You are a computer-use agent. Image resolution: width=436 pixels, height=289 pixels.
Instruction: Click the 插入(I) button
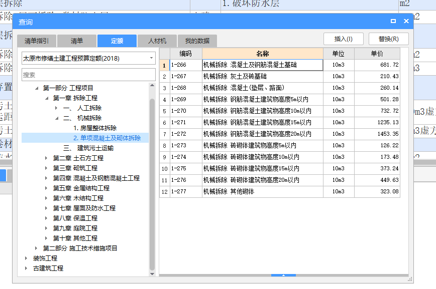pos(344,39)
